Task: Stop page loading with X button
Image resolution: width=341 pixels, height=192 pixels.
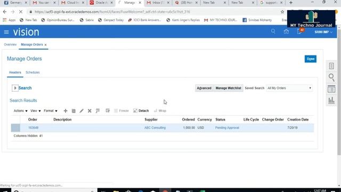Action: [21, 12]
